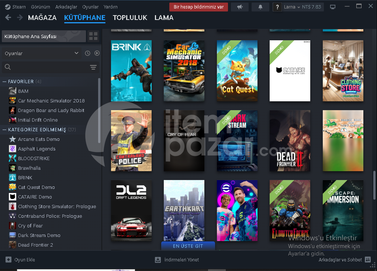The width and height of the screenshot is (377, 271).
Task: Select Contraband Police: Prologue in list
Action: [50, 216]
